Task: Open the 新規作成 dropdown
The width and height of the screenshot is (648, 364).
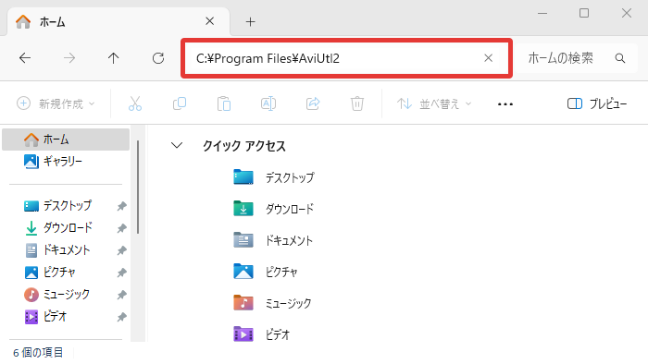Action: tap(56, 103)
